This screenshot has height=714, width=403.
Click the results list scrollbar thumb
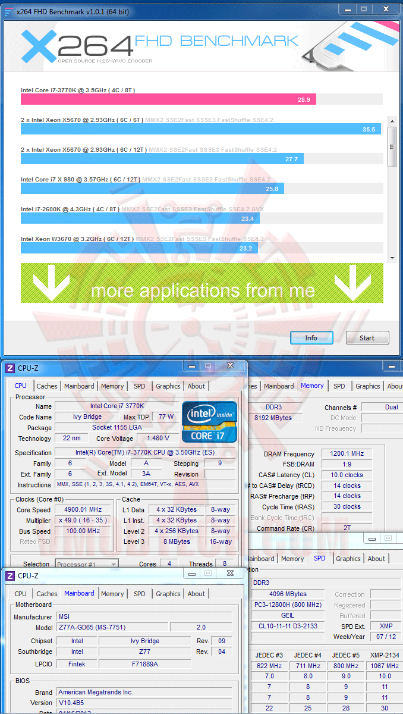[392, 146]
